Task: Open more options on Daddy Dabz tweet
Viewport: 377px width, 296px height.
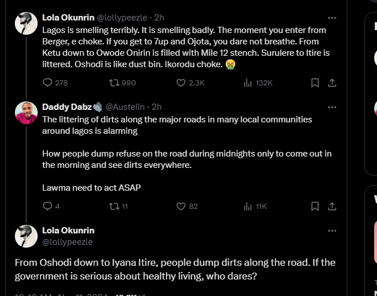Action: click(x=332, y=107)
